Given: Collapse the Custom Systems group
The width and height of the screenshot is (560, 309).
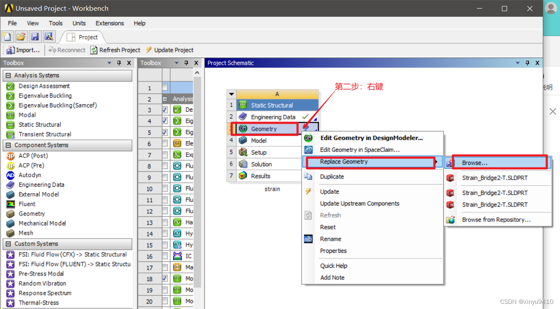Looking at the screenshot, I should point(8,244).
